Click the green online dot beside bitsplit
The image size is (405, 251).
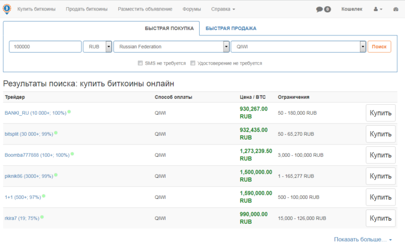(56, 133)
